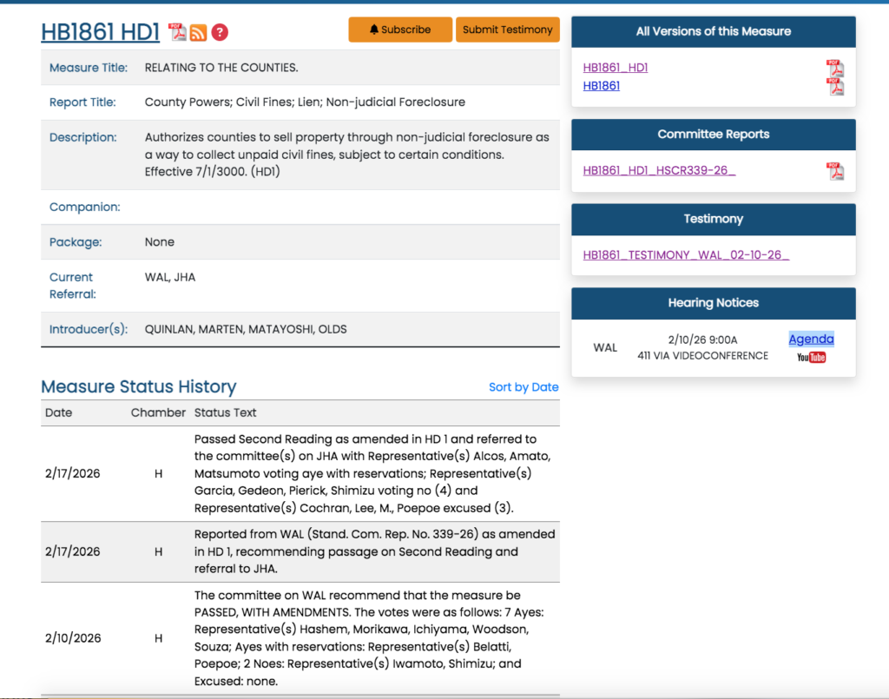Click the Subscribe button with bell icon

400,30
